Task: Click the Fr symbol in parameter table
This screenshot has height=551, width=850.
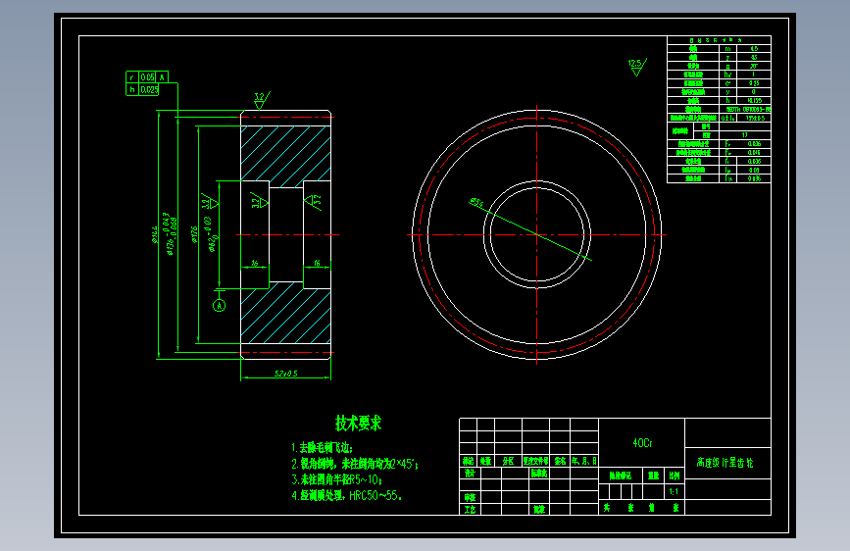Action: [x=727, y=144]
